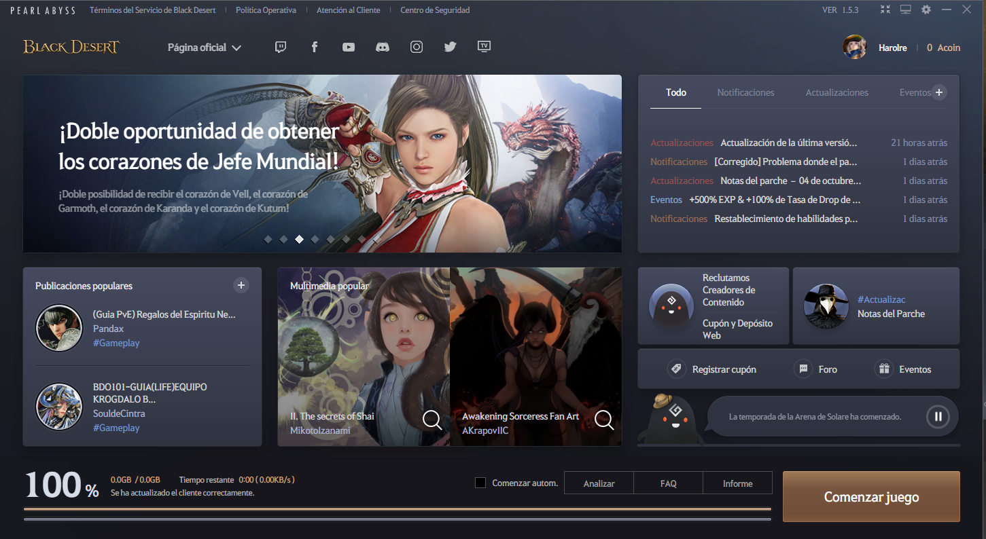
Task: Open launcher settings via the gear icon
Action: tap(926, 10)
